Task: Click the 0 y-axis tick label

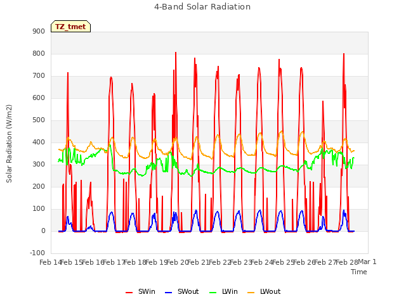Action: pyautogui.click(x=43, y=231)
